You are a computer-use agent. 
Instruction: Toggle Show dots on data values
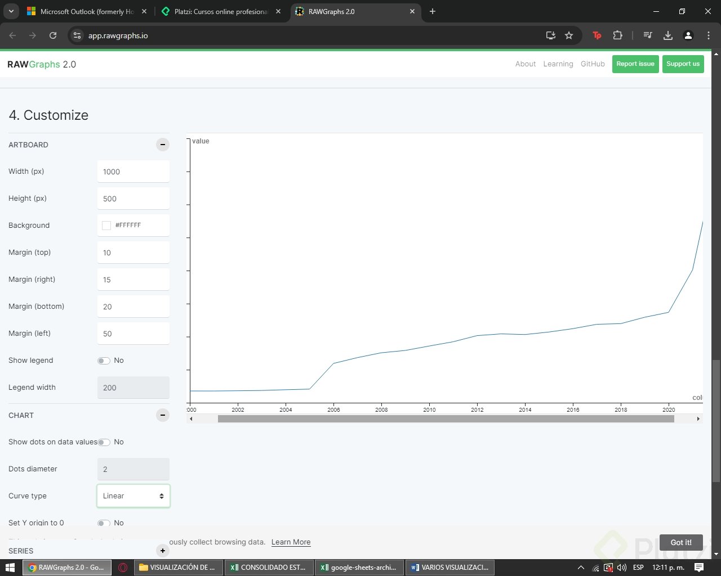pyautogui.click(x=104, y=442)
